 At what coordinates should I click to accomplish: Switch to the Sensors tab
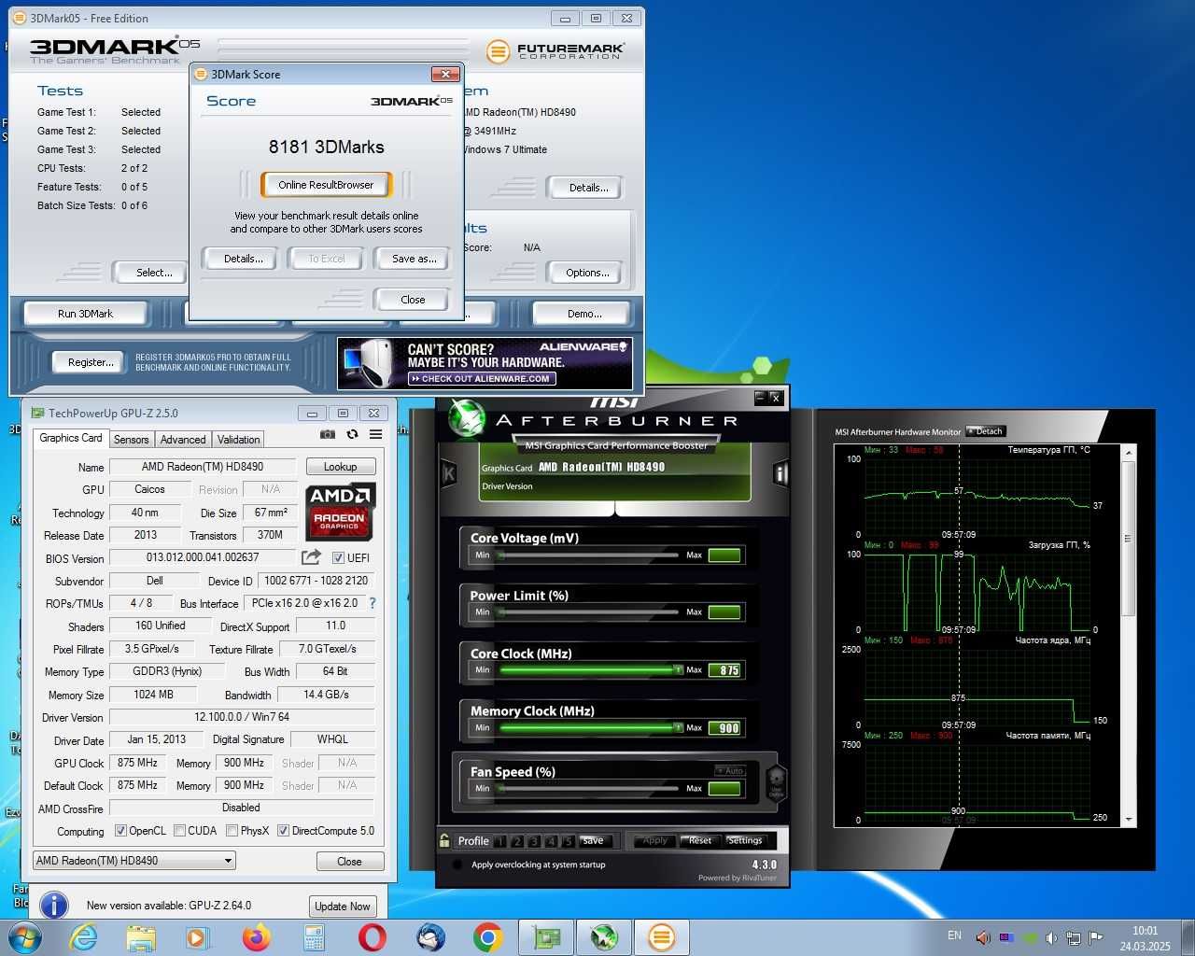pyautogui.click(x=132, y=440)
